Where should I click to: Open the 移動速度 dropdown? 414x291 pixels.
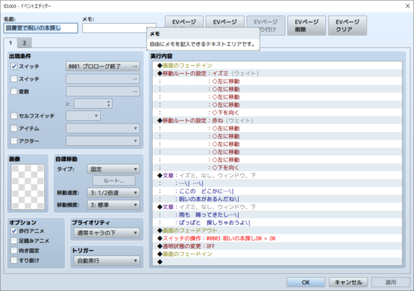pos(113,193)
